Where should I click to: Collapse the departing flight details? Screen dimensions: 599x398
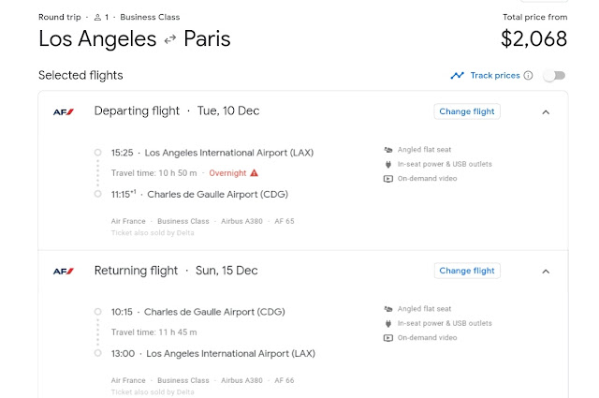546,111
